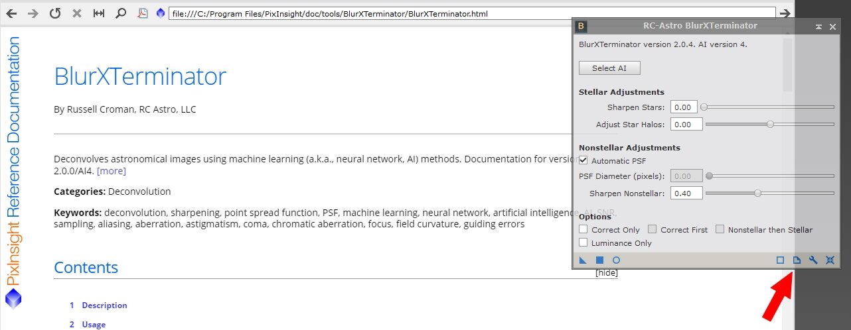This screenshot has height=330, width=851.
Task: Jump to section 2 Usage
Action: point(94,325)
